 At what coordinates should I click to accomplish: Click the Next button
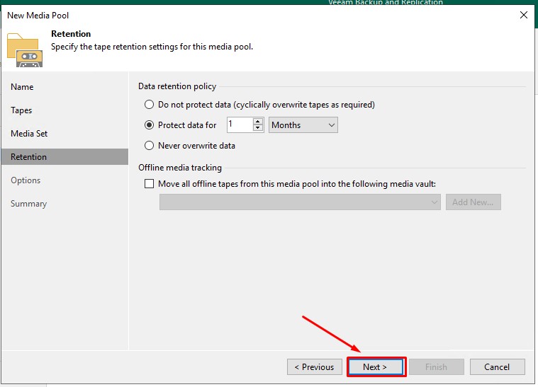click(x=376, y=367)
